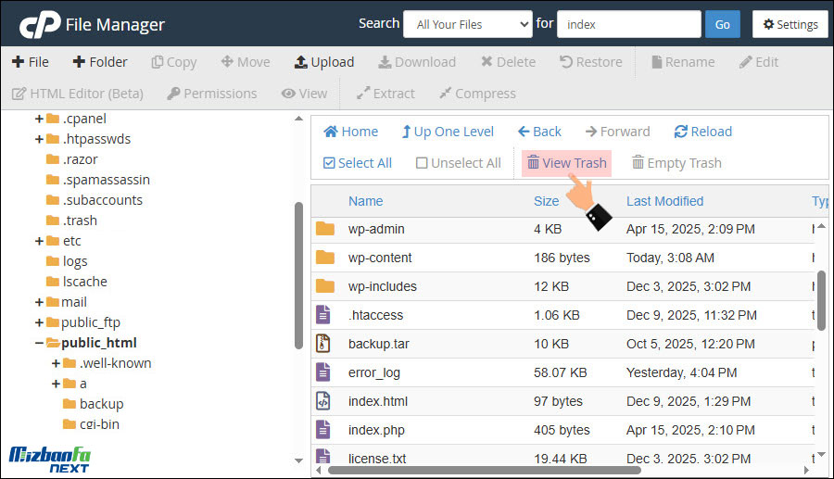Sort by Last Modified column header
Viewport: 834px width, 479px height.
coord(664,201)
